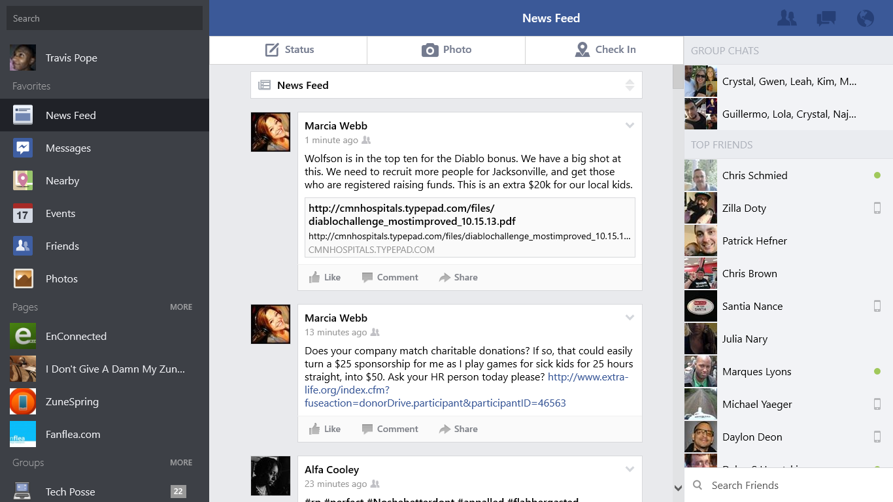
Task: Click the Photo camera icon
Action: 430,50
